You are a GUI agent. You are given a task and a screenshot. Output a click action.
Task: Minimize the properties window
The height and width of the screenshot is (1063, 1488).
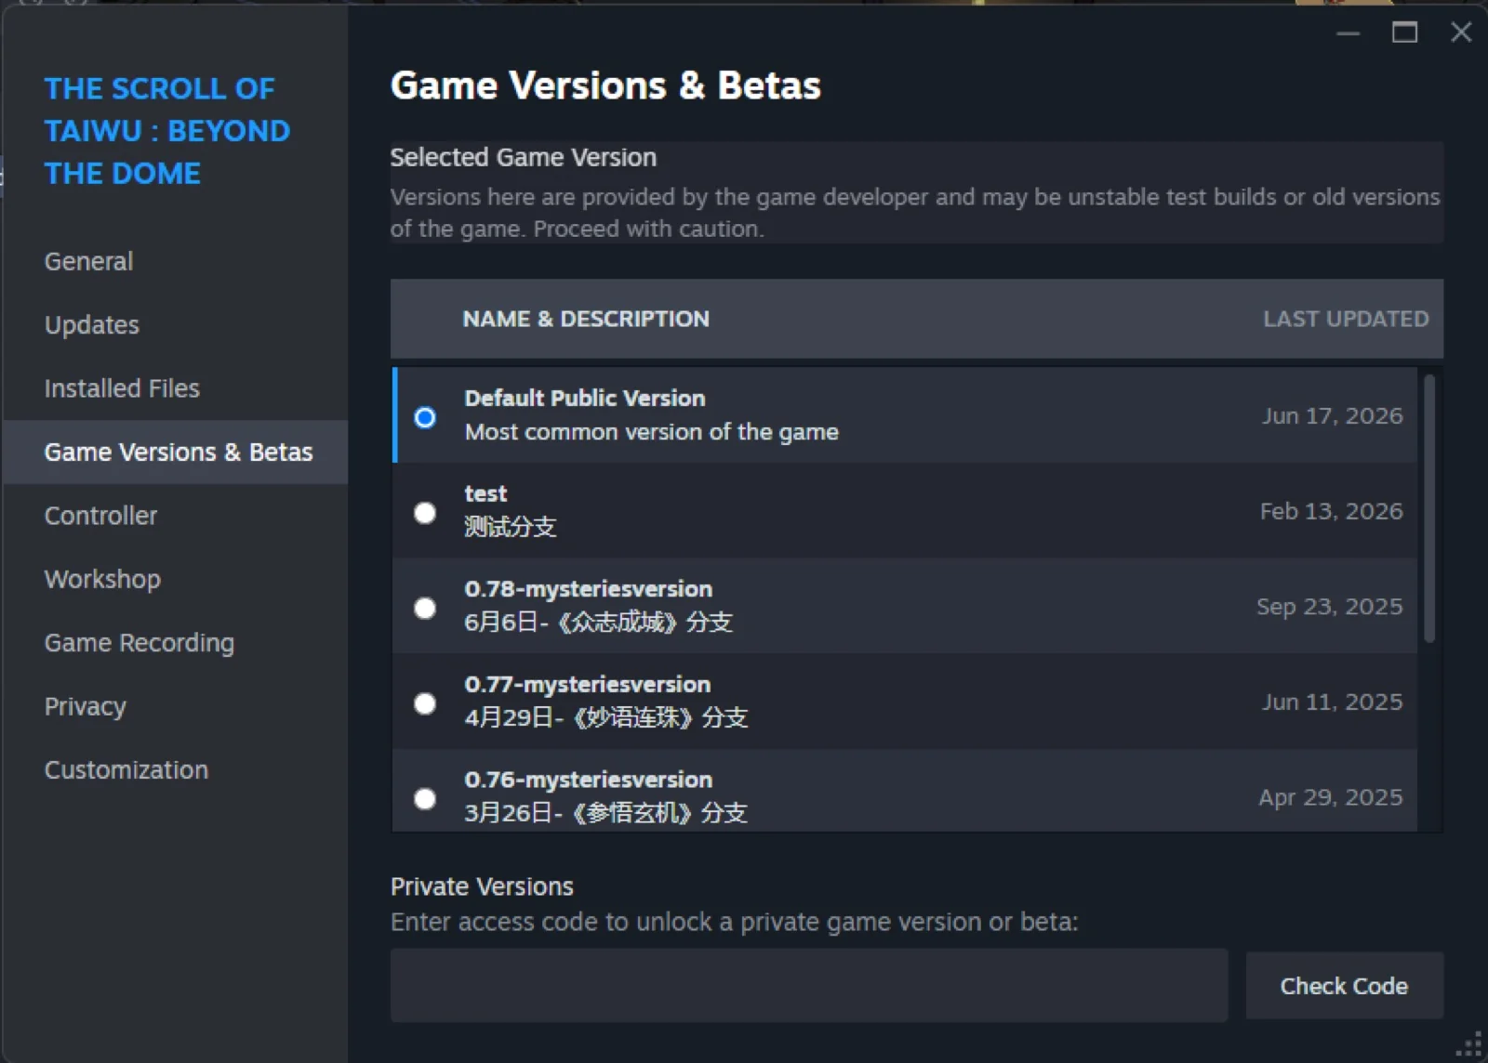[x=1348, y=33]
